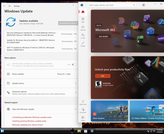
Task: Toggle Get the latest updates switch
Action: [74, 65]
